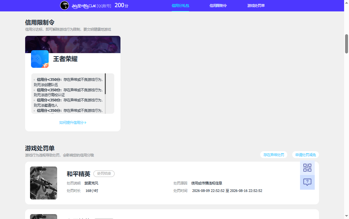Click the 和平精英 penalty thumbnail image
Screen dimensions: 349x219
(44, 183)
